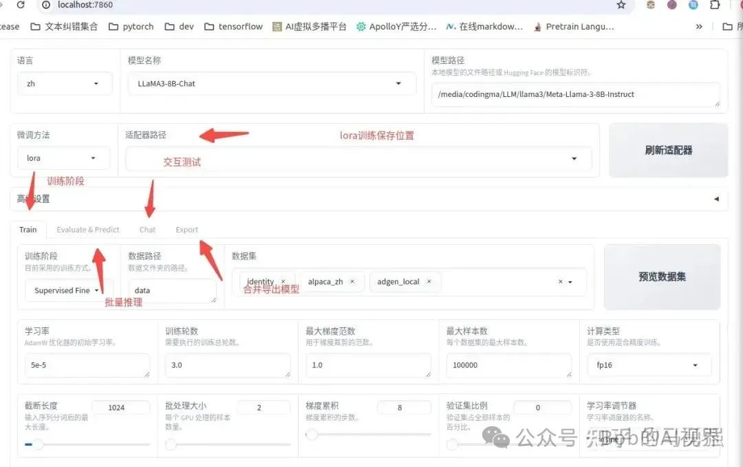Open the 计算类型 dropdown showing fp16
Viewport: 743px width, 467px height.
649,365
